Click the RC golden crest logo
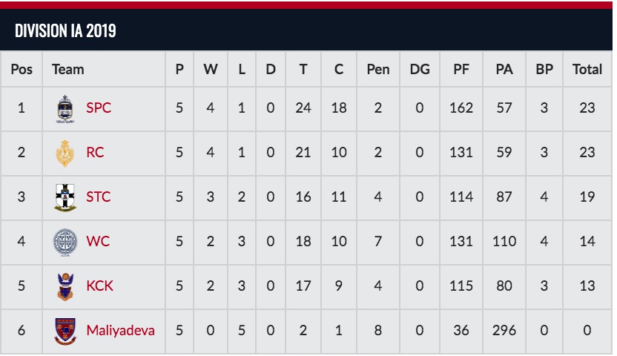 coord(65,154)
